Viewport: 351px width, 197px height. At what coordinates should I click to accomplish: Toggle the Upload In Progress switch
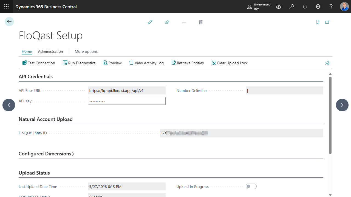251,187
